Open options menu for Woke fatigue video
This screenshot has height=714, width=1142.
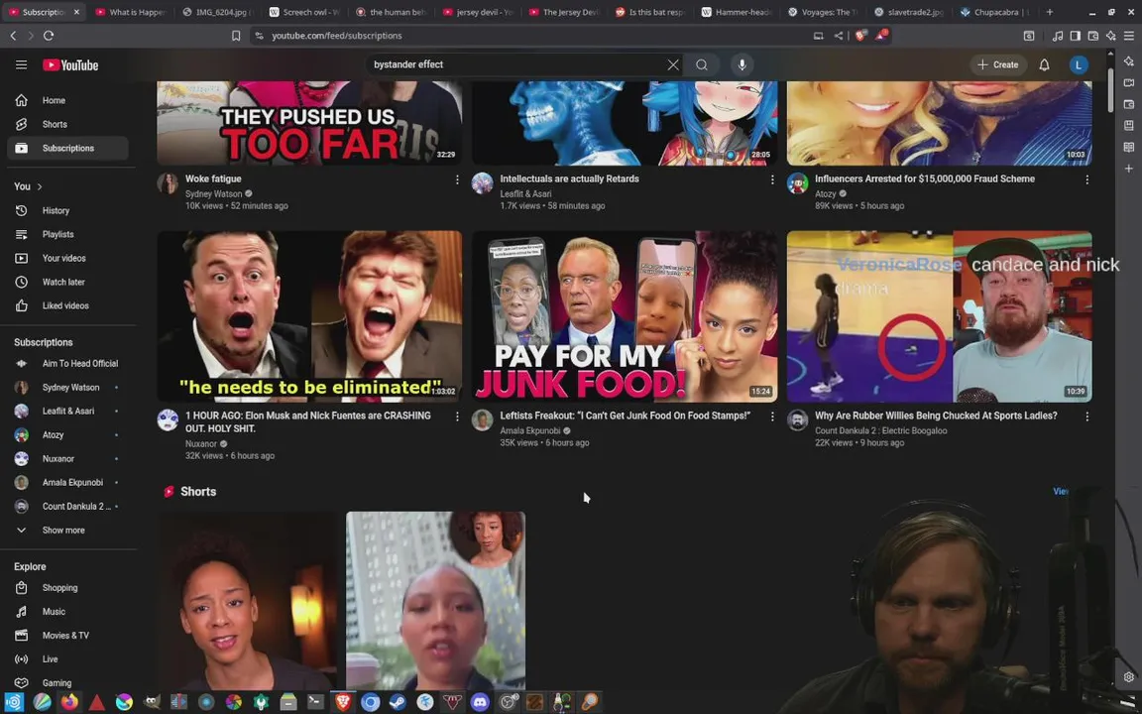(x=457, y=179)
